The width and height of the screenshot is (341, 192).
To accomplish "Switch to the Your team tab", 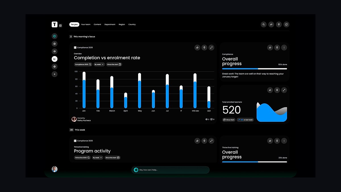I will point(86,24).
